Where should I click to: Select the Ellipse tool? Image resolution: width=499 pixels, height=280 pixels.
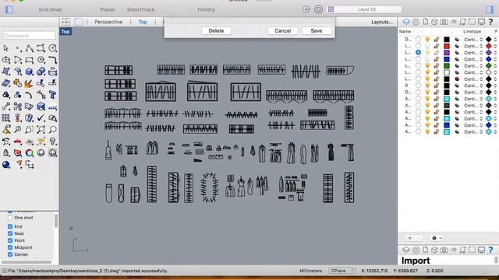pos(5,60)
